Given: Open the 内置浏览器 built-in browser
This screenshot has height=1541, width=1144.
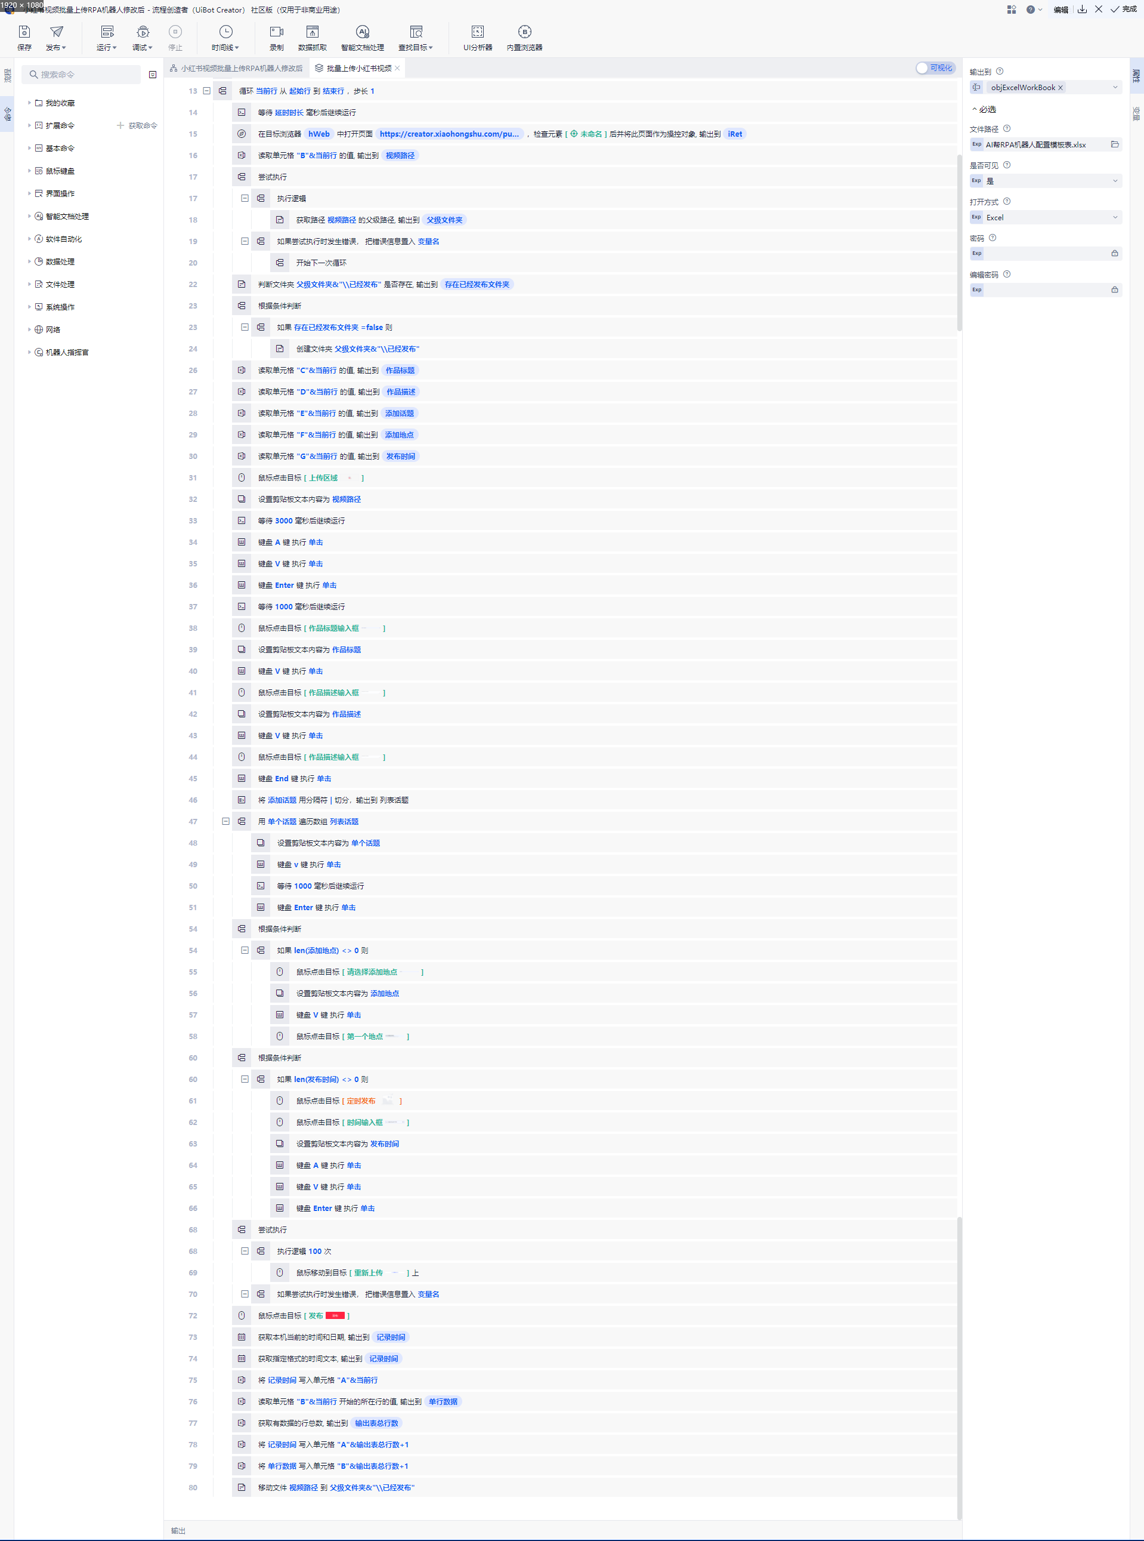Looking at the screenshot, I should coord(524,38).
